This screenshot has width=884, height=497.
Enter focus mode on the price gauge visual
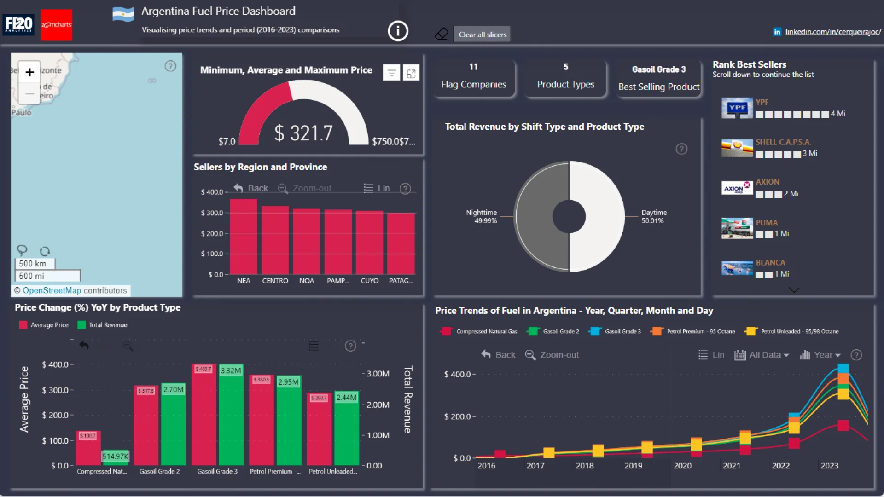(x=411, y=73)
